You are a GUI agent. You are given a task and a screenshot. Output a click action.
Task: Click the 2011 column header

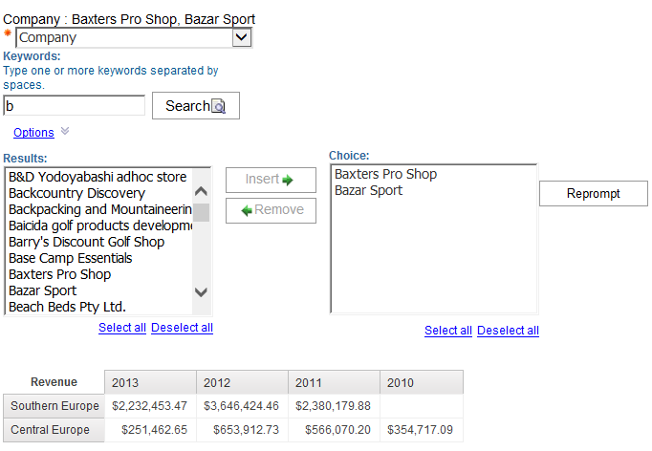335,382
